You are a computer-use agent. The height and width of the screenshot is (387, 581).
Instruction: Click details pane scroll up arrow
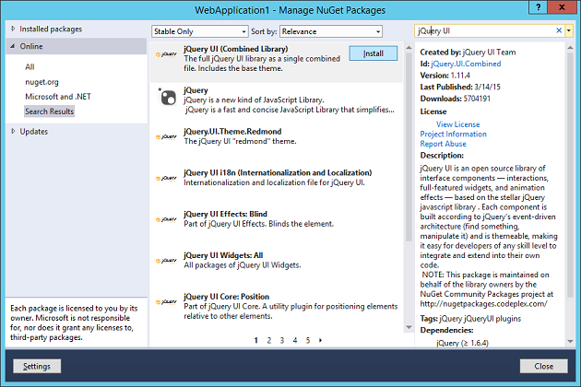click(x=570, y=47)
